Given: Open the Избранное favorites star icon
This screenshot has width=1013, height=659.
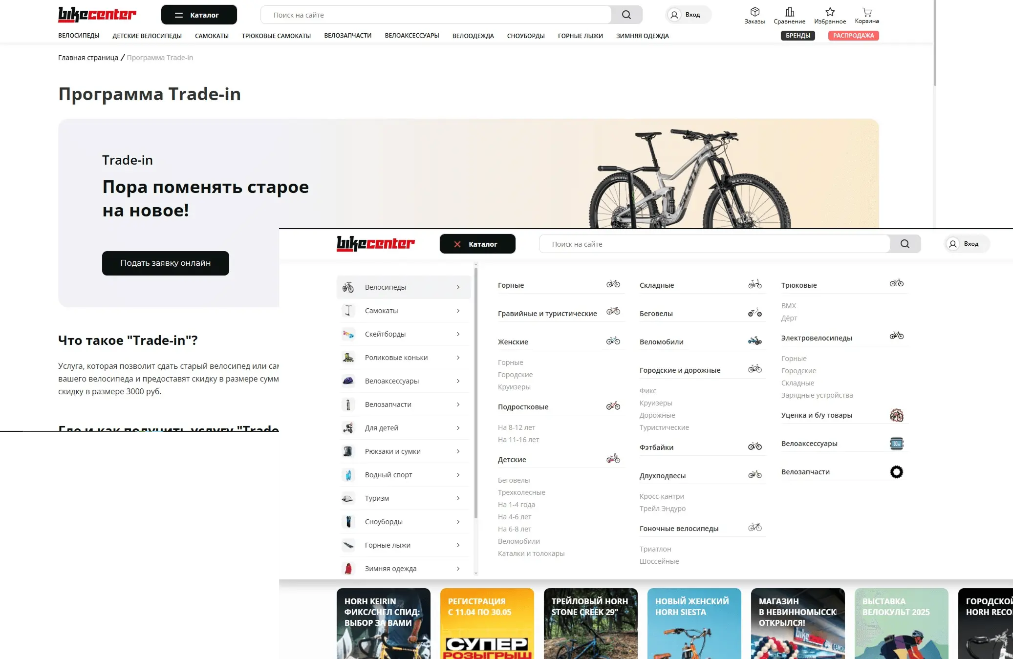Looking at the screenshot, I should [x=830, y=12].
